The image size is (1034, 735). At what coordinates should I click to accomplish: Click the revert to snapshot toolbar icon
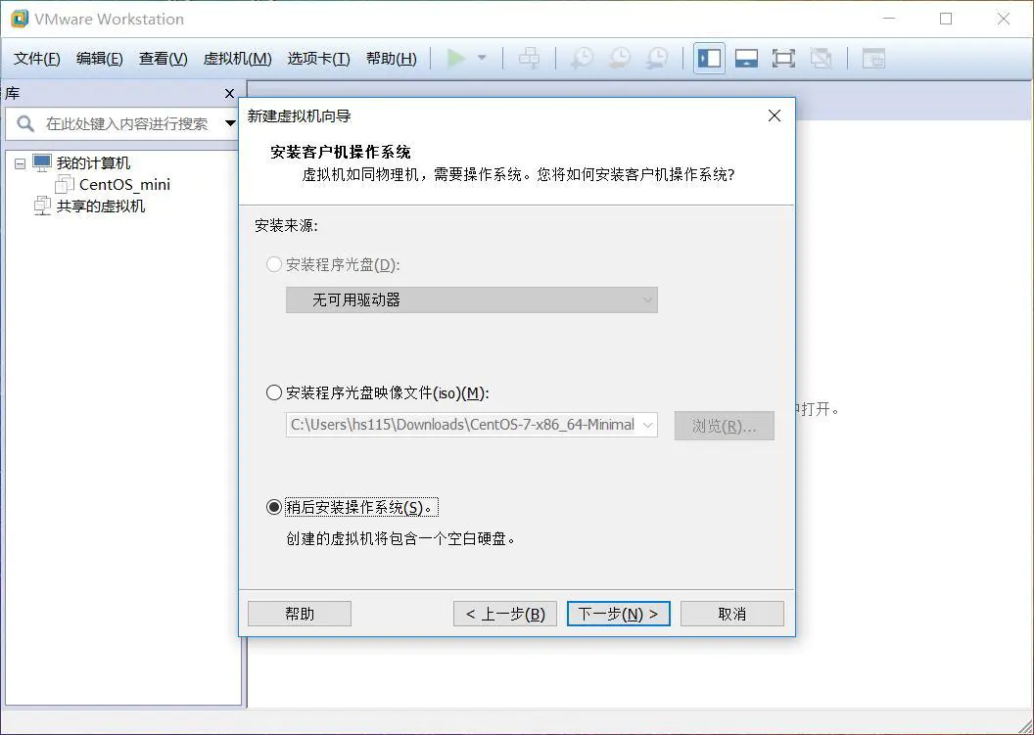619,58
